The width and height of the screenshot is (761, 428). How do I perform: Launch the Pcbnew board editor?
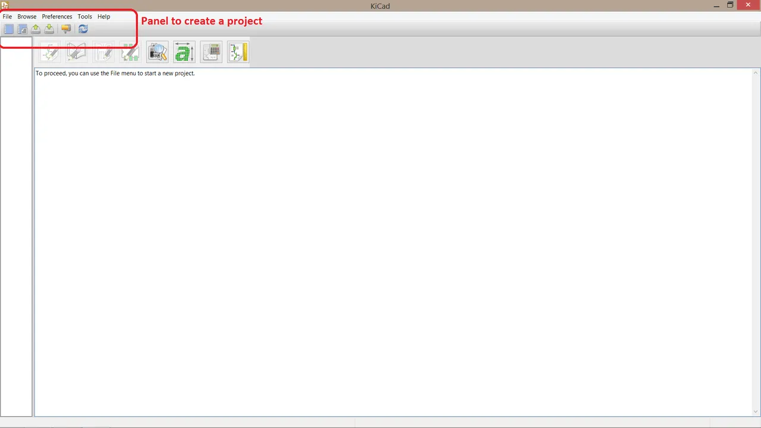(x=104, y=52)
